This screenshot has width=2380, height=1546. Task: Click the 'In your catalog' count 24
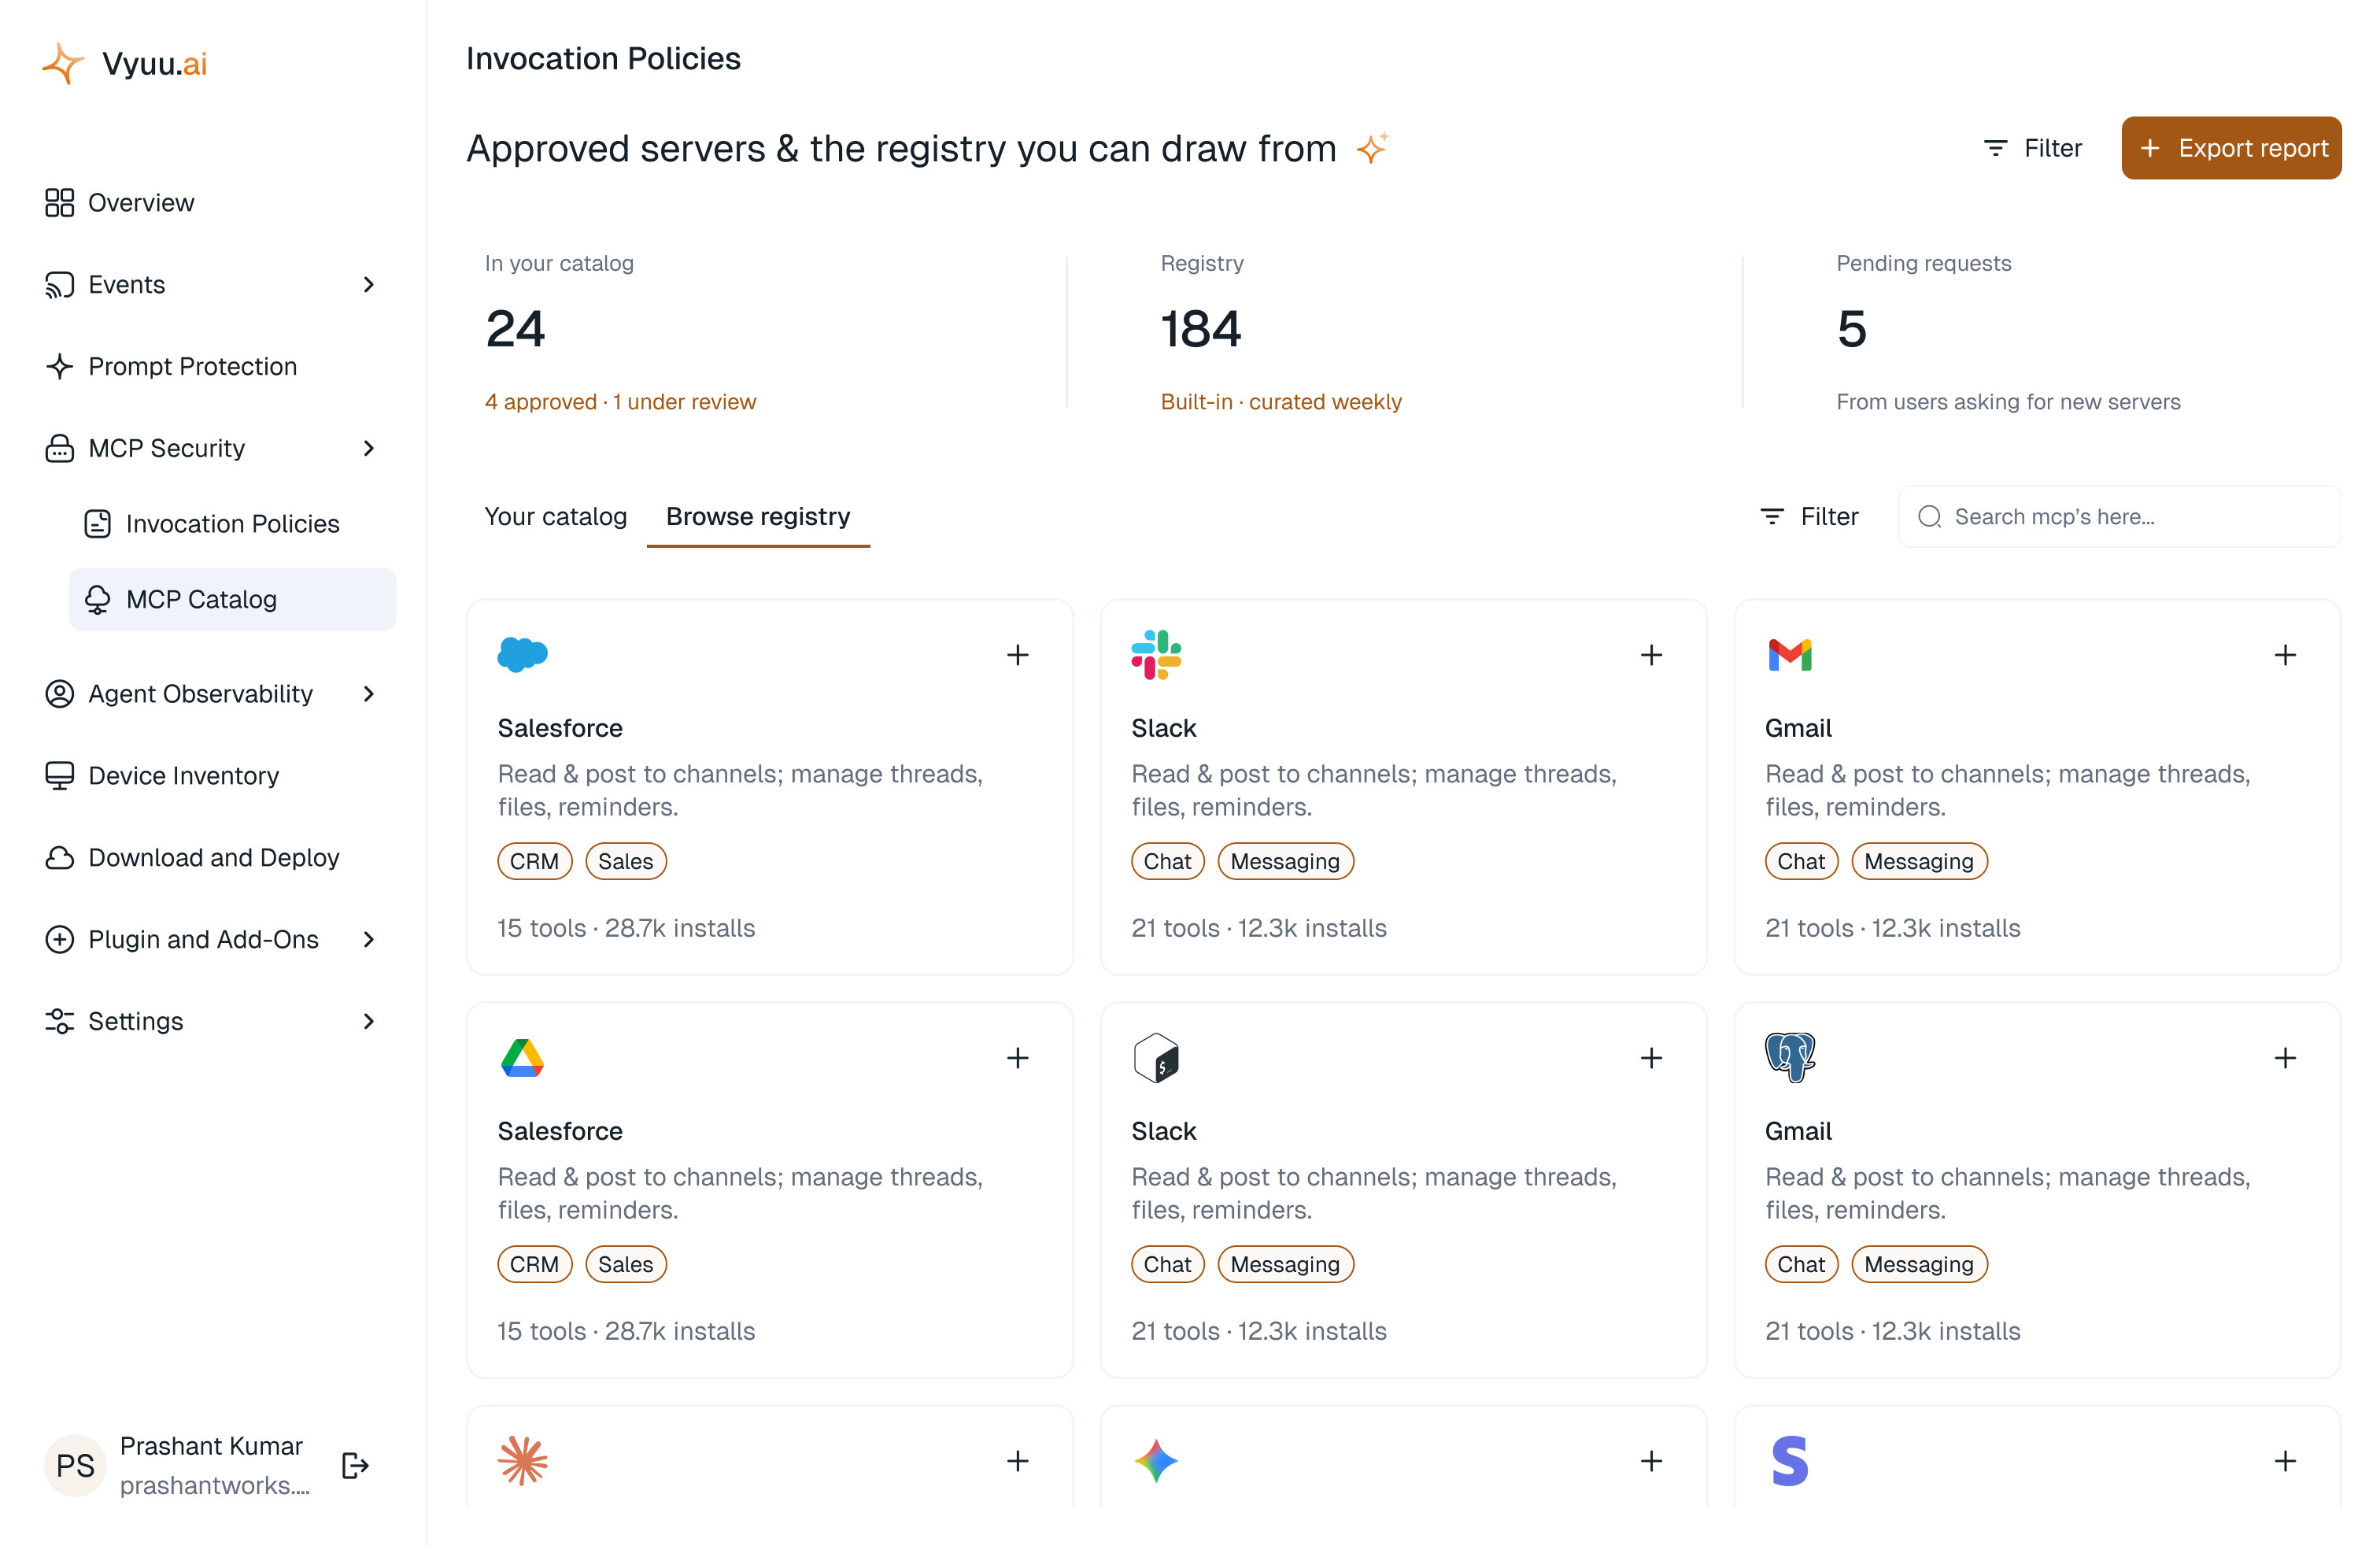(x=515, y=329)
